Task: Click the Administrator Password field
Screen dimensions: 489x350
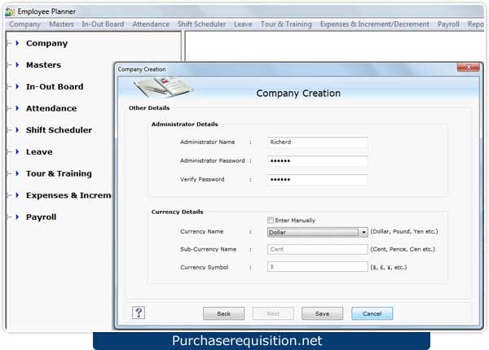Action: coord(318,161)
